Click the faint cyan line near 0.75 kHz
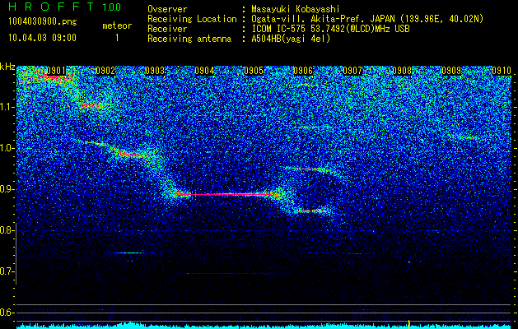Viewport: 518px width, 329px height. point(130,253)
